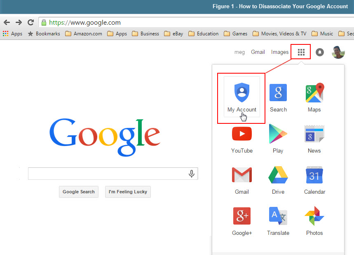Open the notifications bell icon
Image resolution: width=354 pixels, height=255 pixels.
pyautogui.click(x=319, y=52)
